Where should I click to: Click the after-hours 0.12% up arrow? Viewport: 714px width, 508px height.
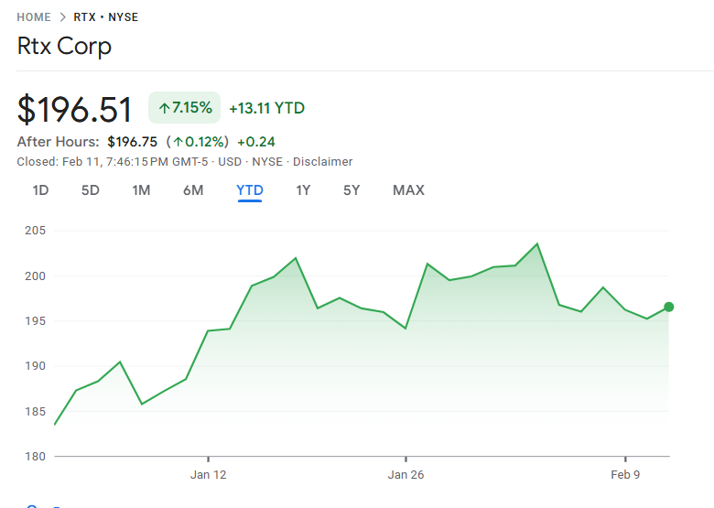[x=177, y=142]
